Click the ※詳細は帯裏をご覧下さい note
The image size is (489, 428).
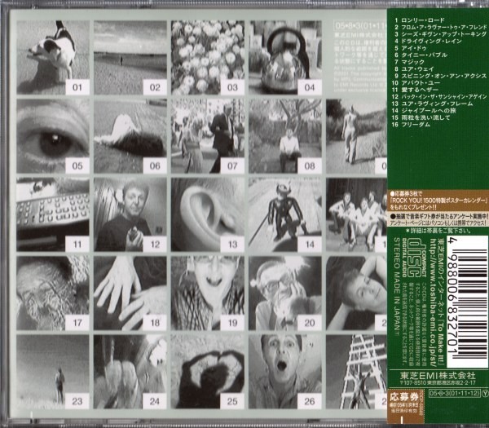(438, 231)
